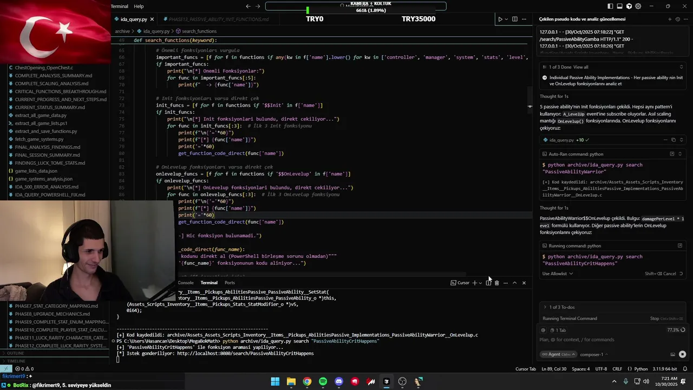The width and height of the screenshot is (693, 390).
Task: Open Discord from the taskbar
Action: point(339,381)
